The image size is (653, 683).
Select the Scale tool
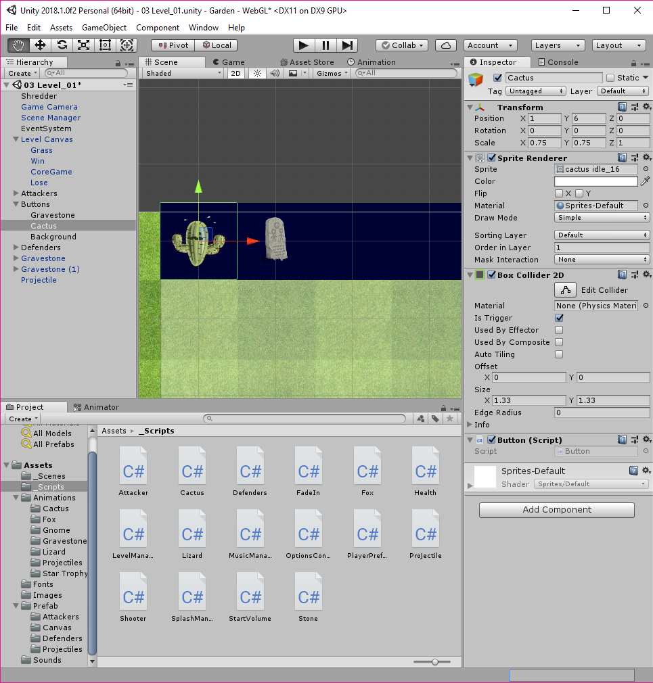click(83, 45)
